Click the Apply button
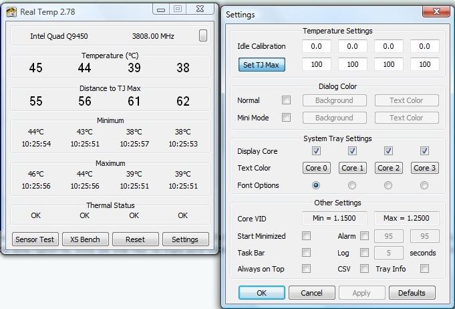This screenshot has width=455, height=309. 361,293
